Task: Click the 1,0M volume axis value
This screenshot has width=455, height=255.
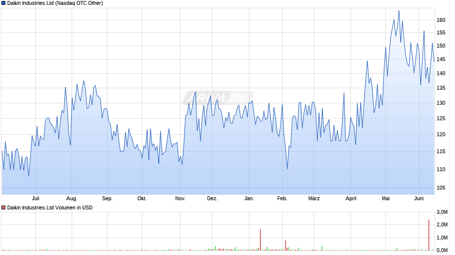Action: point(442,238)
